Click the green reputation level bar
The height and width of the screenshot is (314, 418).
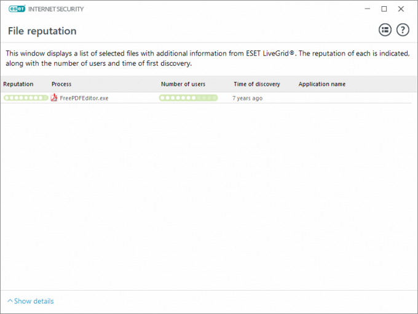tap(26, 98)
